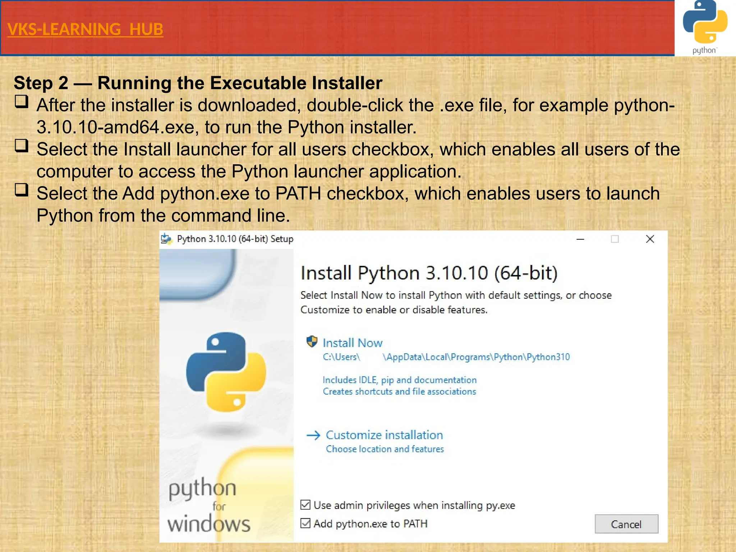Click the arrow icon beside Customize installation

313,435
